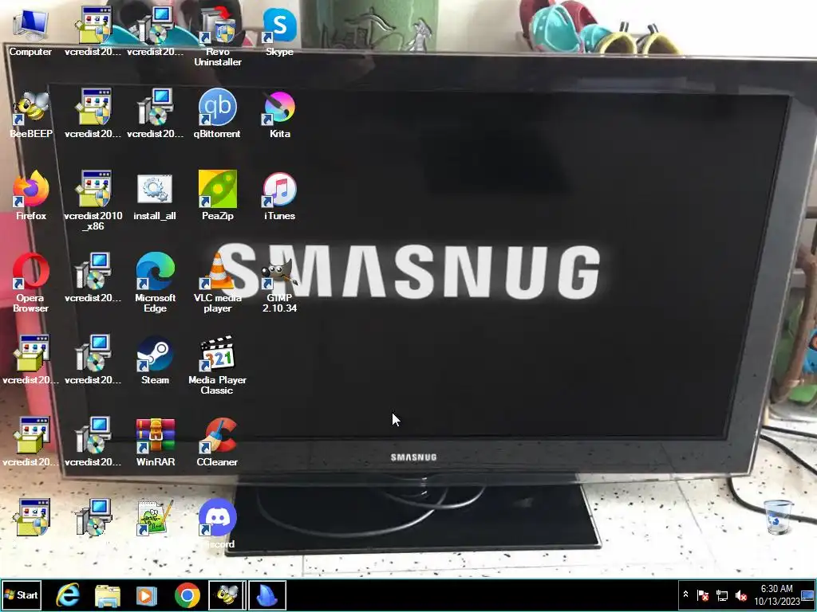
Task: Open the Recycle Bin
Action: point(779,516)
